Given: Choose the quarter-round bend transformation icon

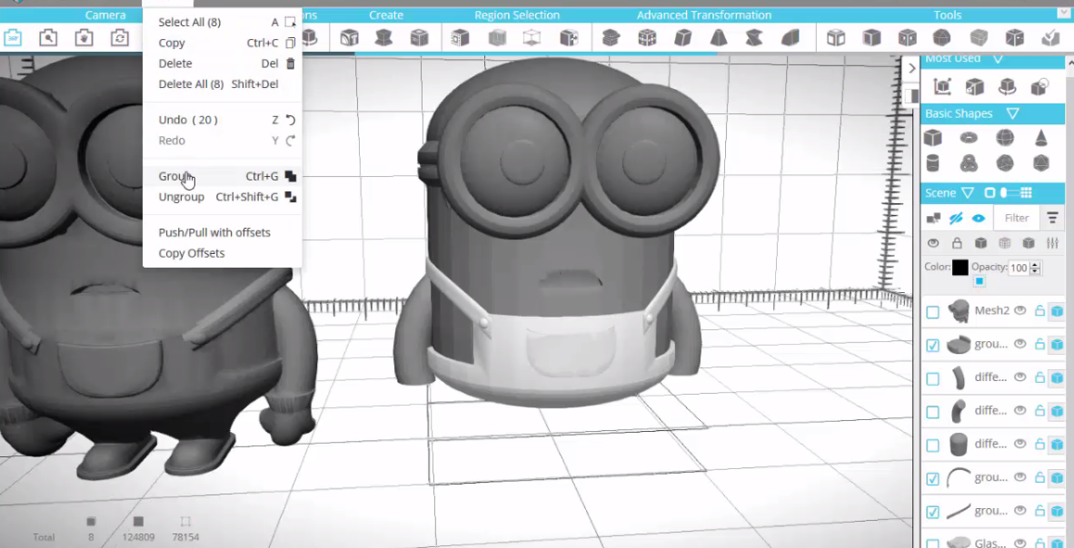Looking at the screenshot, I should (791, 37).
